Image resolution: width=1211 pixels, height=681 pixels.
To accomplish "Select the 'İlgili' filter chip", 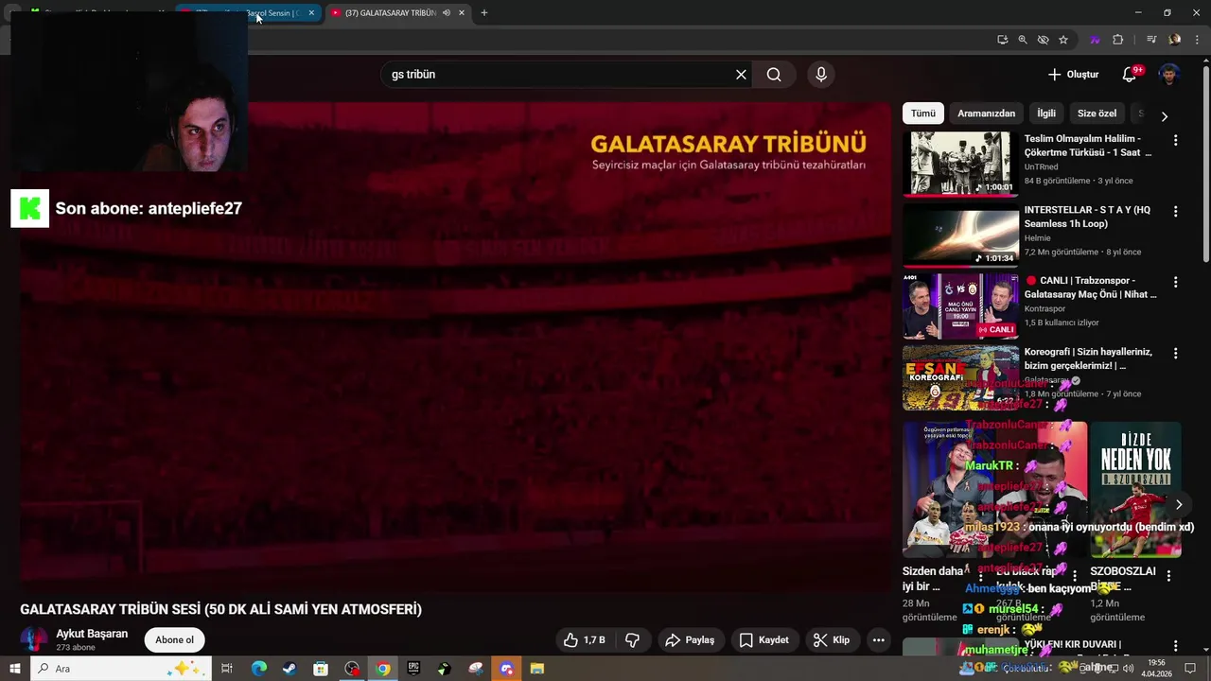I will (1046, 113).
